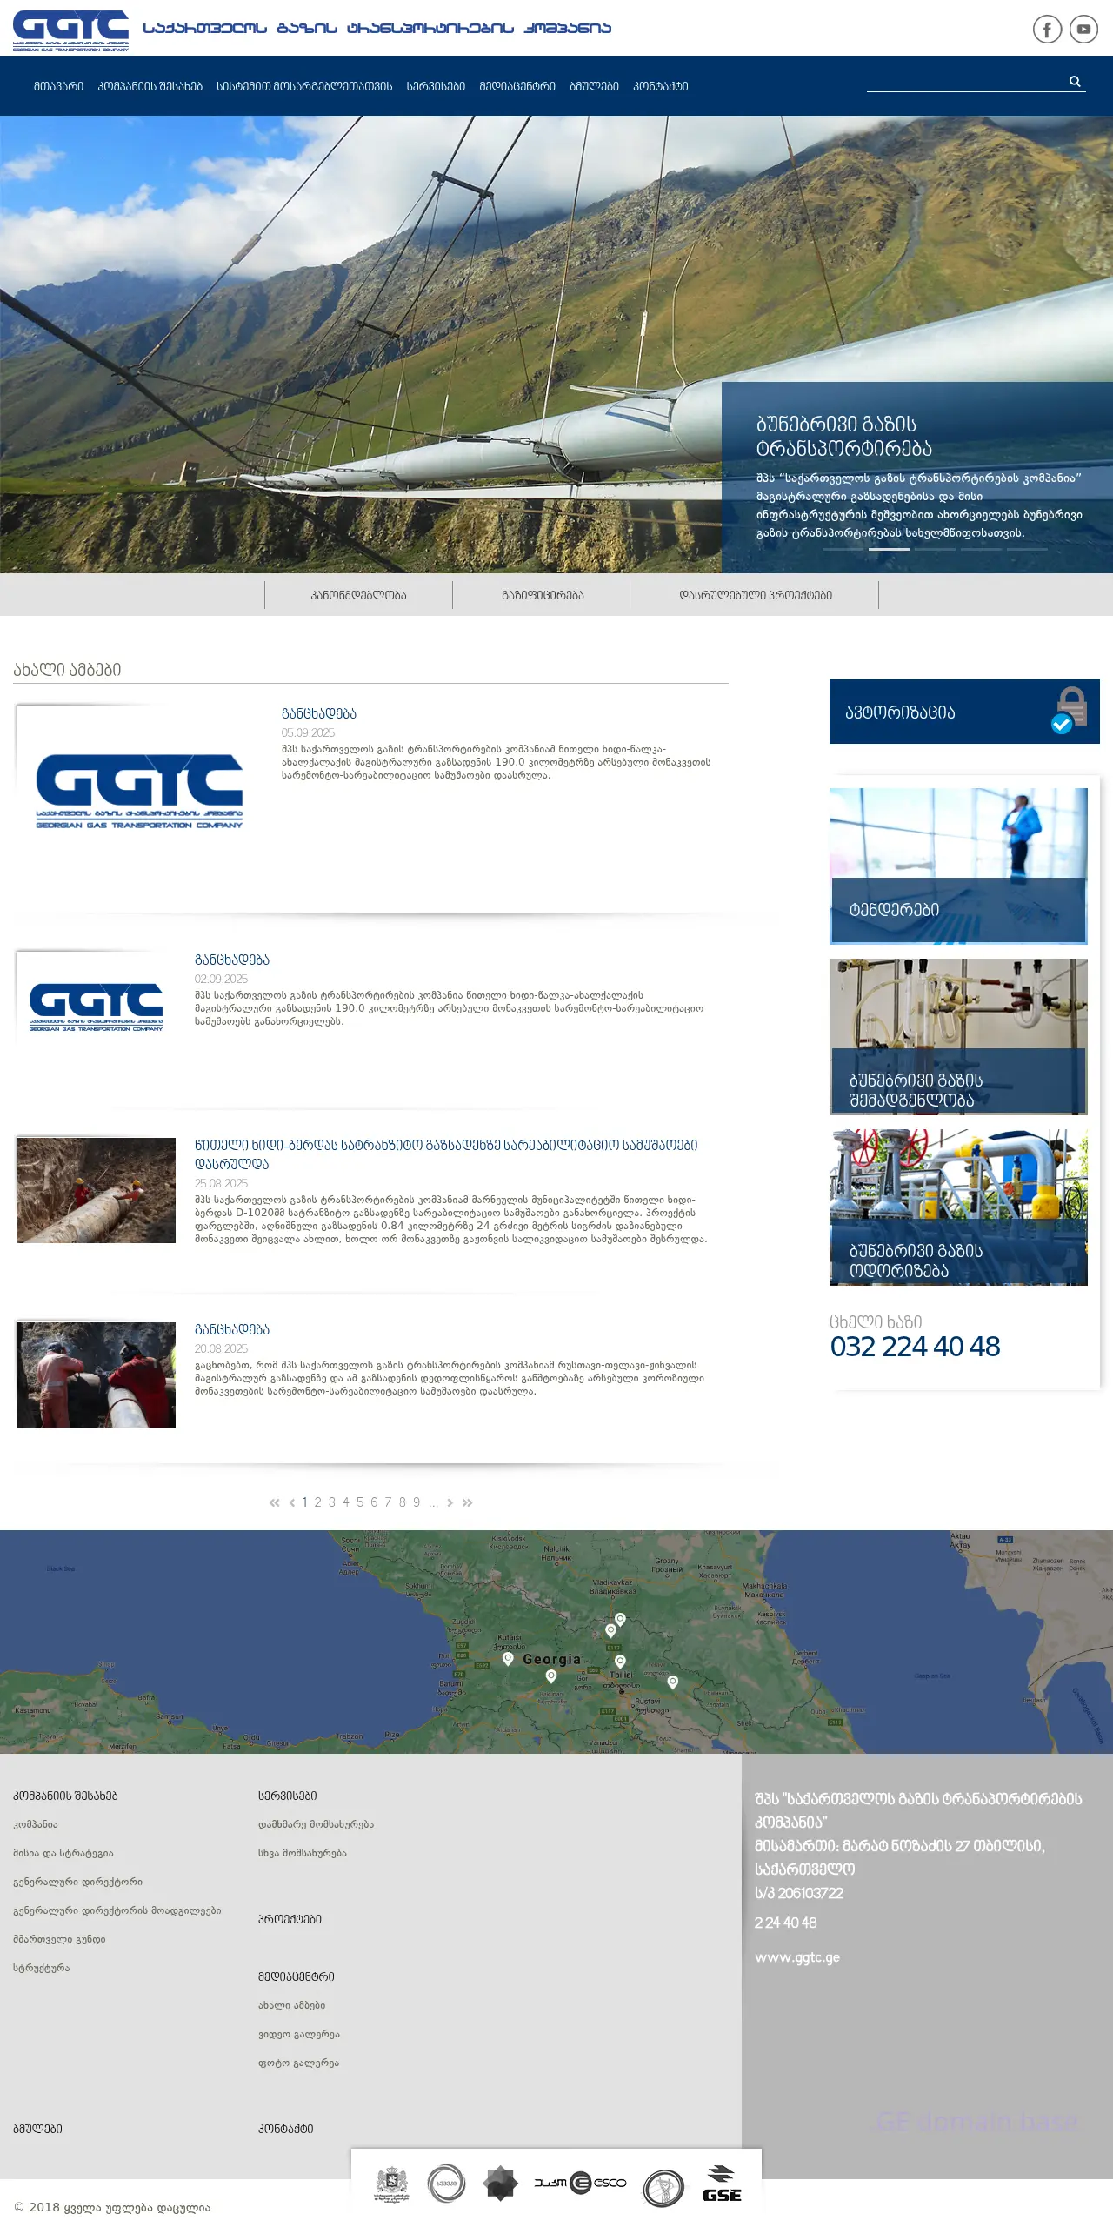The width and height of the screenshot is (1113, 2234).
Task: Open the კონტაქტი navigation menu item
Action: (x=660, y=86)
